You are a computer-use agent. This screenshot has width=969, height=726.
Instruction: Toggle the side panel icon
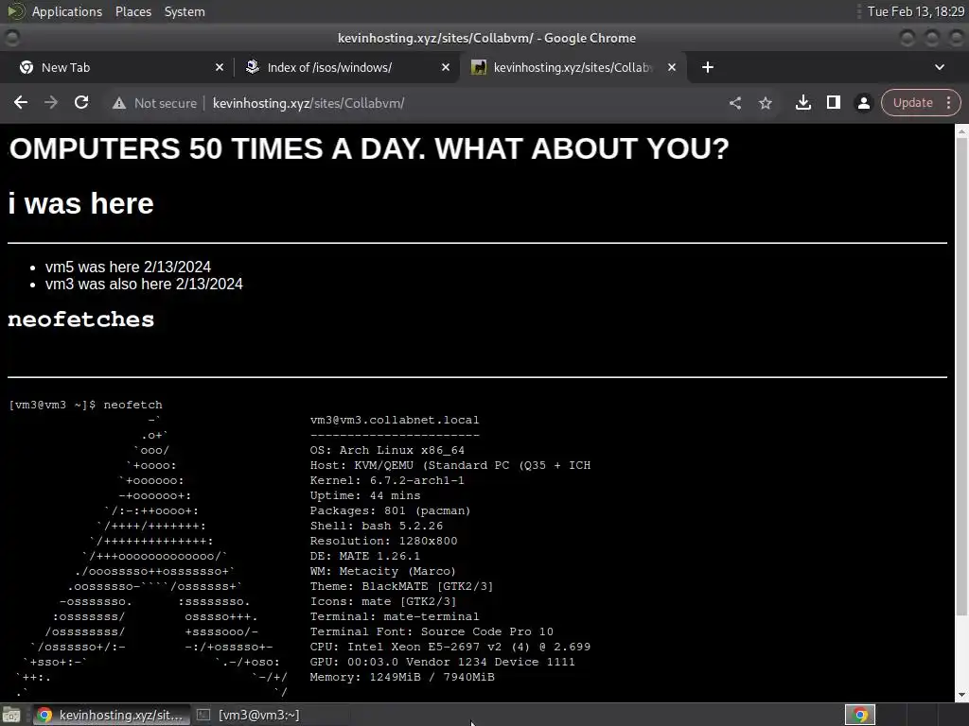click(x=833, y=102)
